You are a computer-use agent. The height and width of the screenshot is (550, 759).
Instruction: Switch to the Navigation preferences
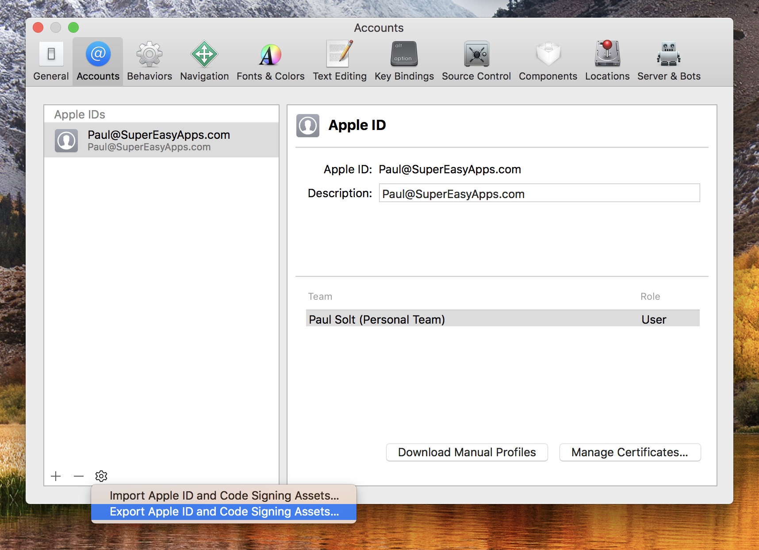click(204, 60)
